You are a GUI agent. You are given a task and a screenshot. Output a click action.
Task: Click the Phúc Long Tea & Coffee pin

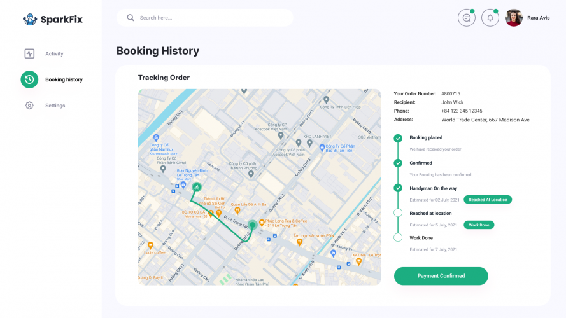[x=262, y=223]
